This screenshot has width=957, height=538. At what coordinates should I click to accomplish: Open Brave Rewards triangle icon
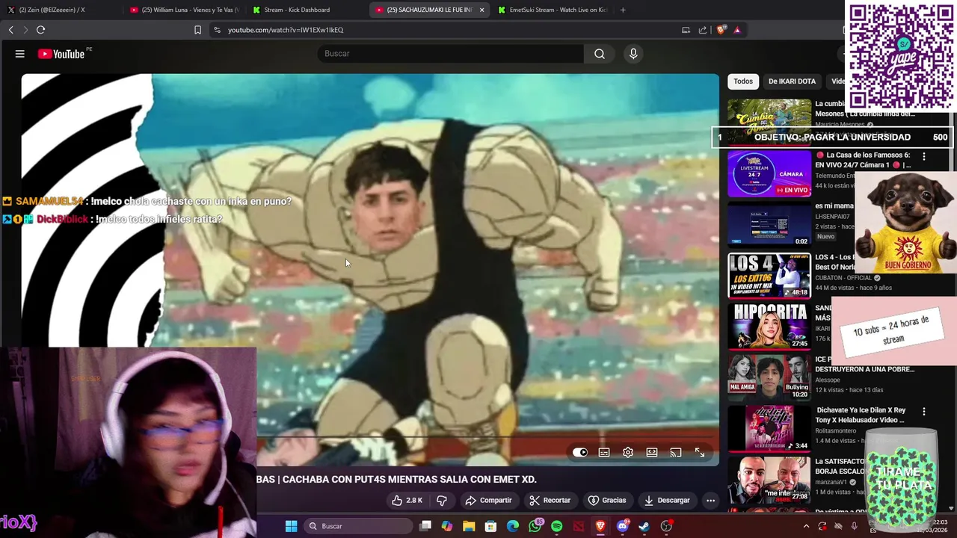pyautogui.click(x=737, y=30)
